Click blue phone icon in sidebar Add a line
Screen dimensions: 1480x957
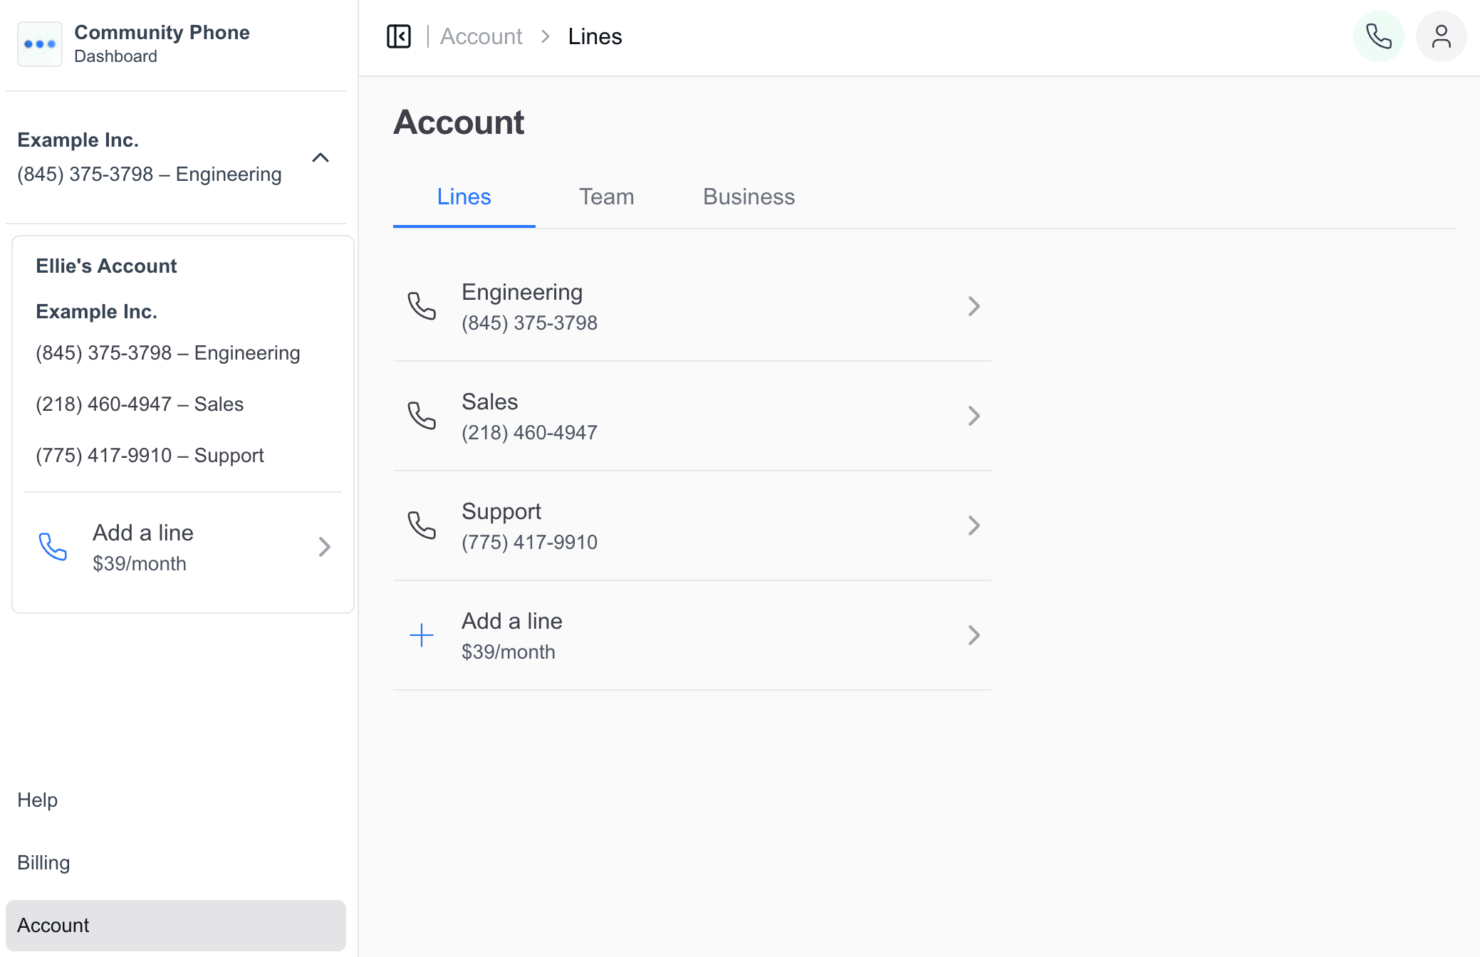coord(53,547)
